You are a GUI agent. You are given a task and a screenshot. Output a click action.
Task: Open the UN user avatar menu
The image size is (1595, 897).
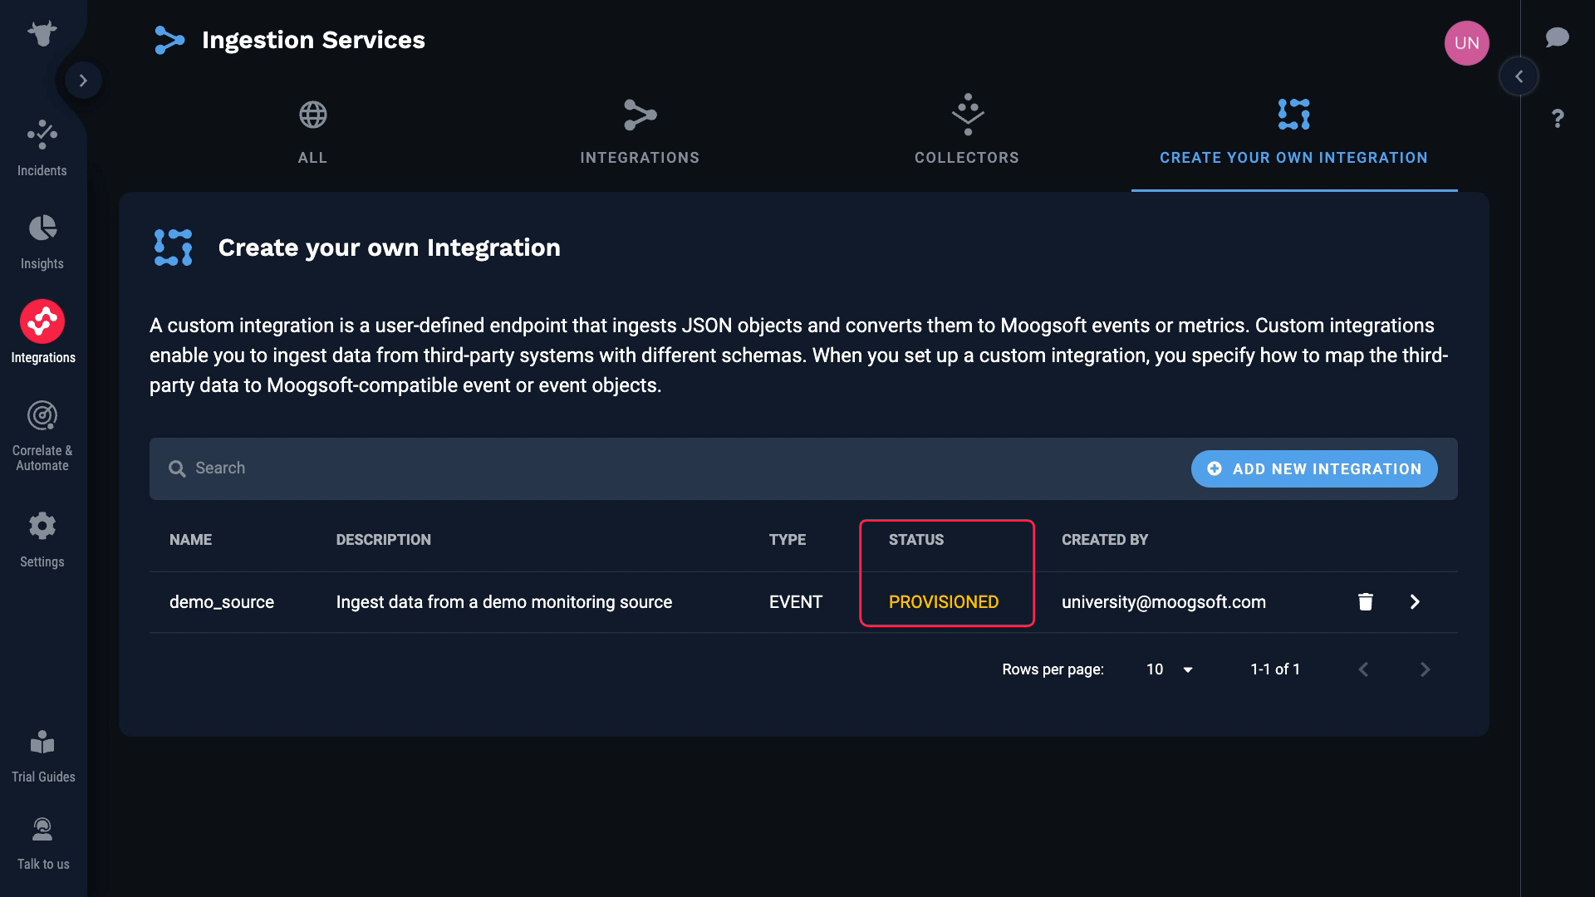click(x=1466, y=43)
